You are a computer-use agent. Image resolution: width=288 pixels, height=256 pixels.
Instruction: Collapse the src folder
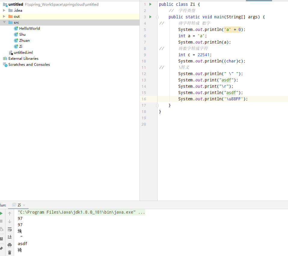[x=4, y=23]
